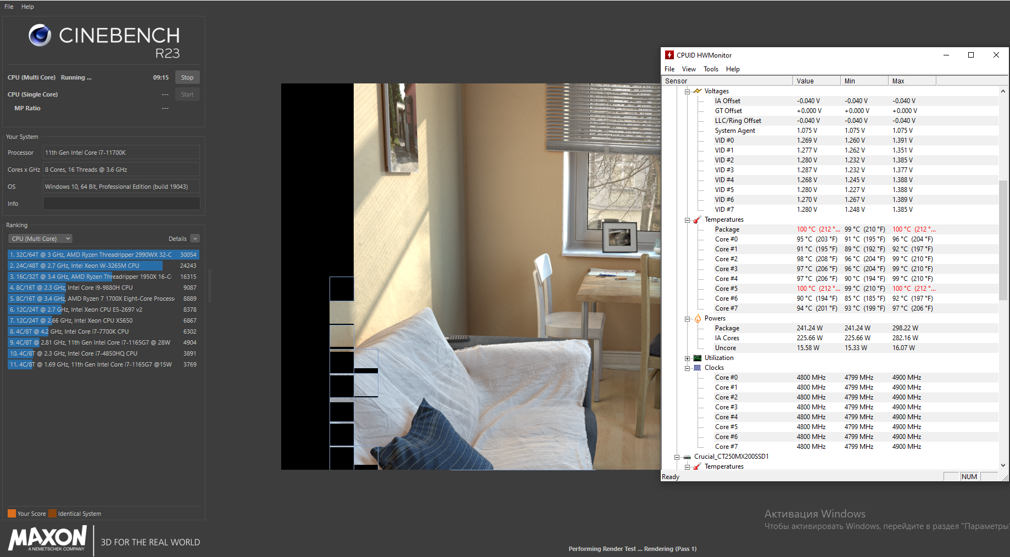Open the Cinebench Help menu
The image size is (1010, 557).
pyautogui.click(x=27, y=7)
